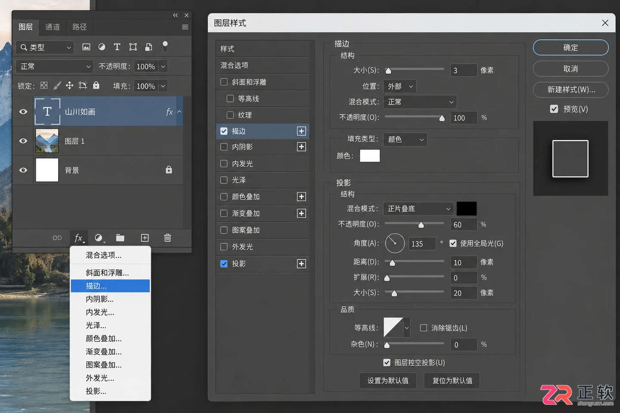Collapse effects arrow on 山川如画 layer

(180, 111)
